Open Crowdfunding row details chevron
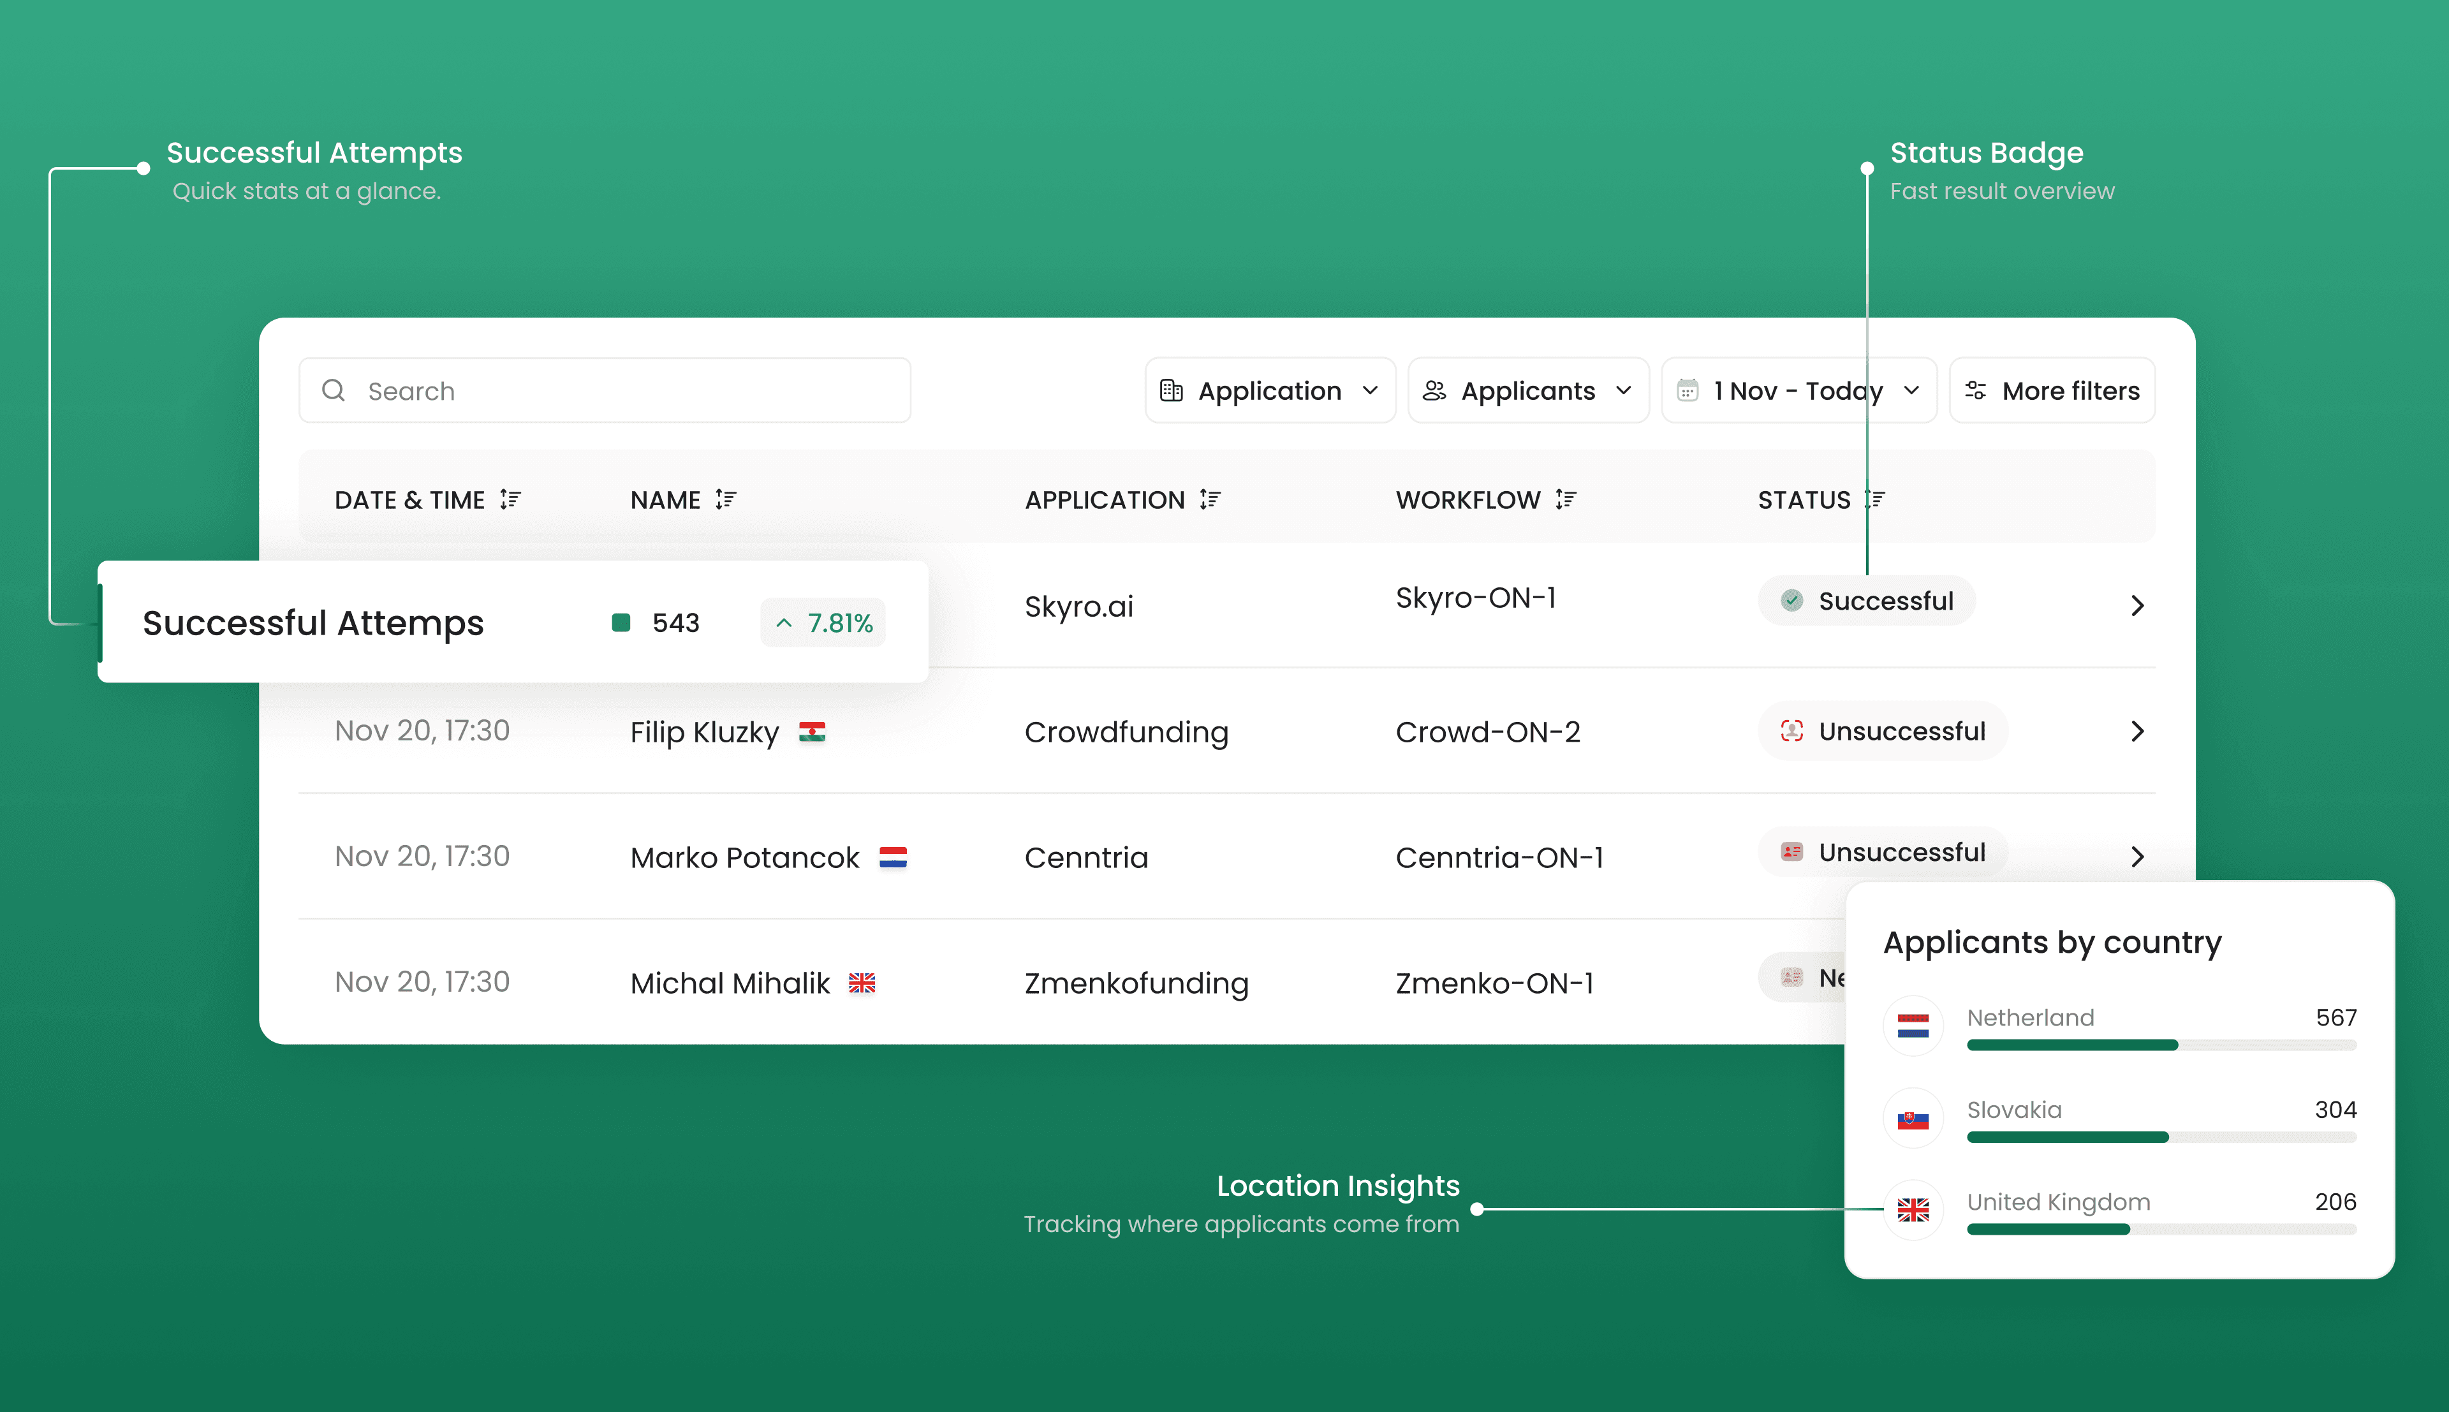The image size is (2449, 1412). (2136, 732)
